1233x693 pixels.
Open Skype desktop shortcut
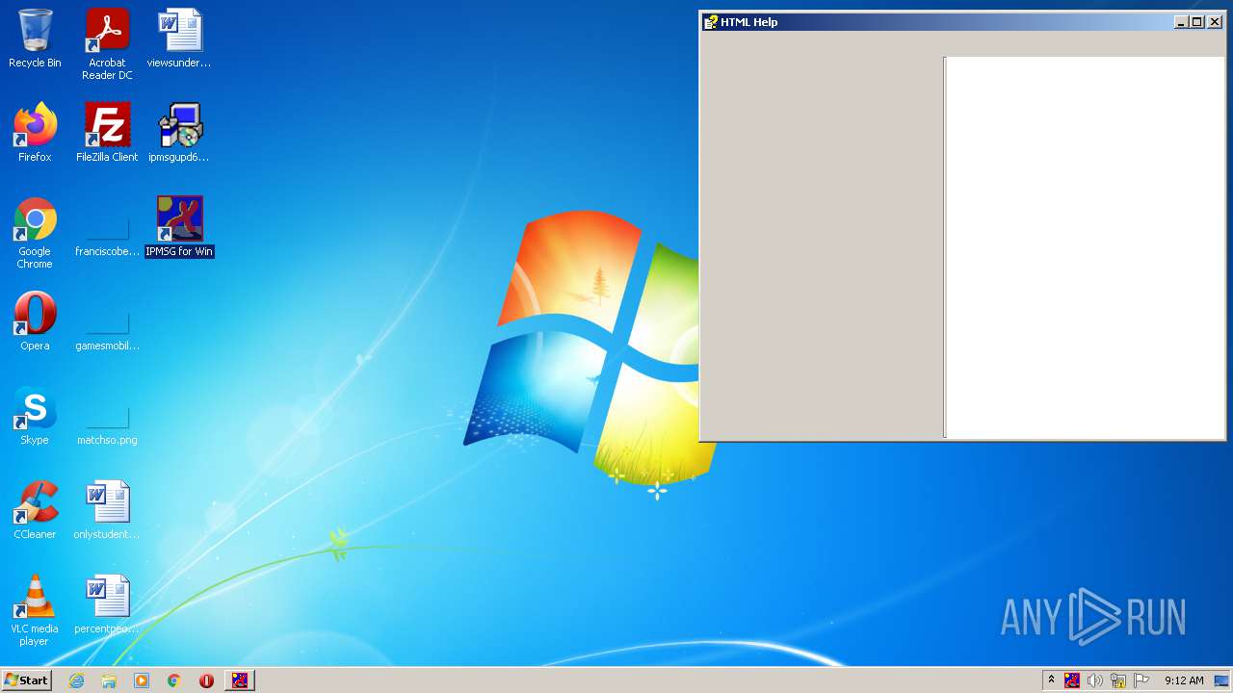click(x=35, y=416)
